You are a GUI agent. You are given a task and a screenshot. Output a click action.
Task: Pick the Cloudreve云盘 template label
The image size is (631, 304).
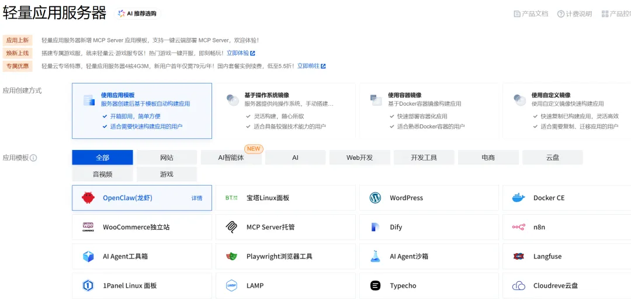tap(556, 286)
